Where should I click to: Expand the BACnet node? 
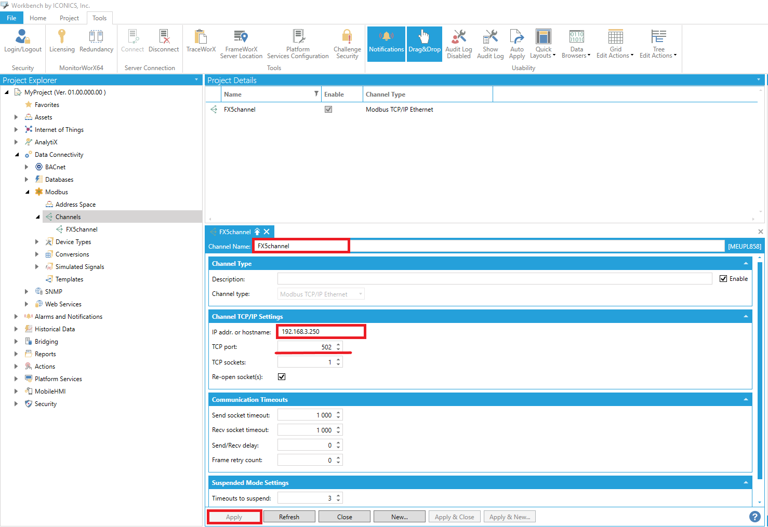pos(27,167)
